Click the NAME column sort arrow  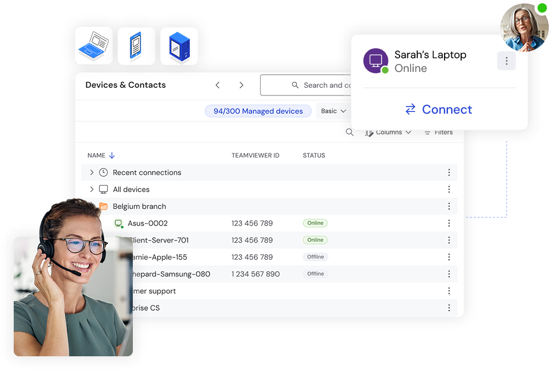pyautogui.click(x=111, y=155)
